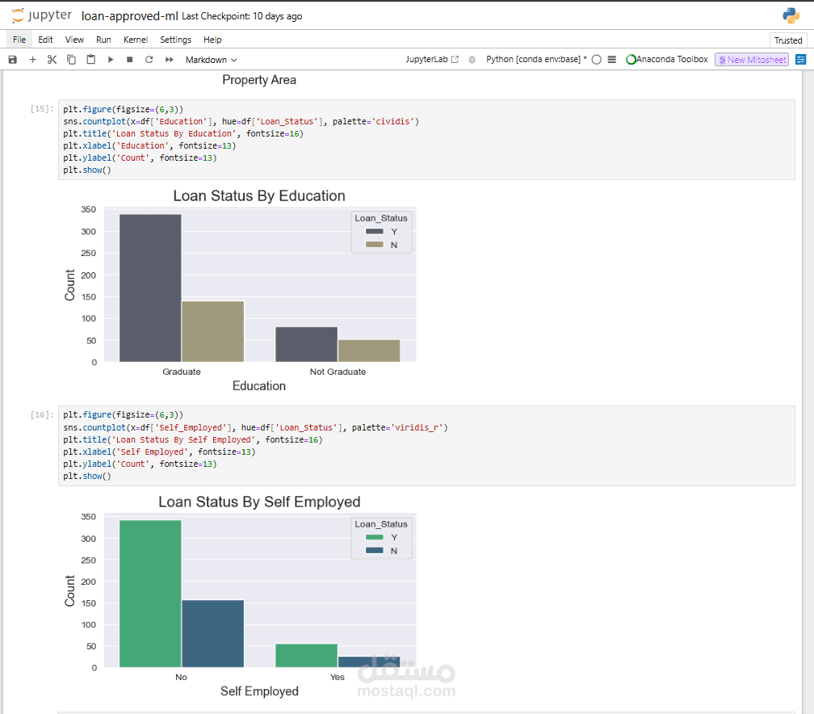The width and height of the screenshot is (814, 714).
Task: Select the Python conda env:base kernel
Action: point(535,60)
